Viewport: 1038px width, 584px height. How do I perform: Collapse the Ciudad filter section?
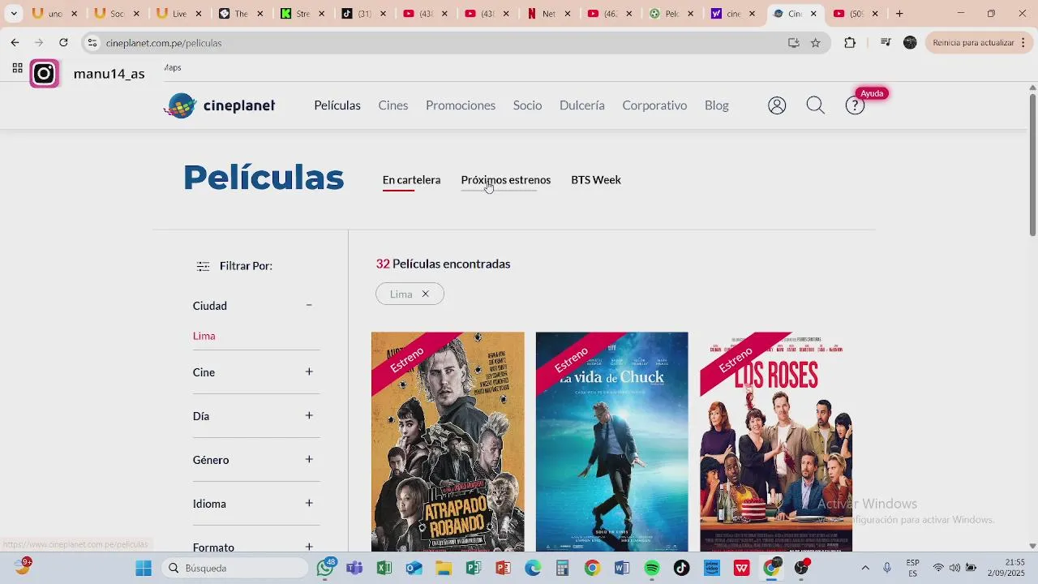click(x=309, y=306)
